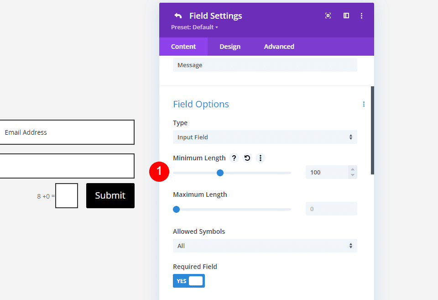Image resolution: width=438 pixels, height=300 pixels.
Task: Click the split column view icon
Action: point(346,16)
